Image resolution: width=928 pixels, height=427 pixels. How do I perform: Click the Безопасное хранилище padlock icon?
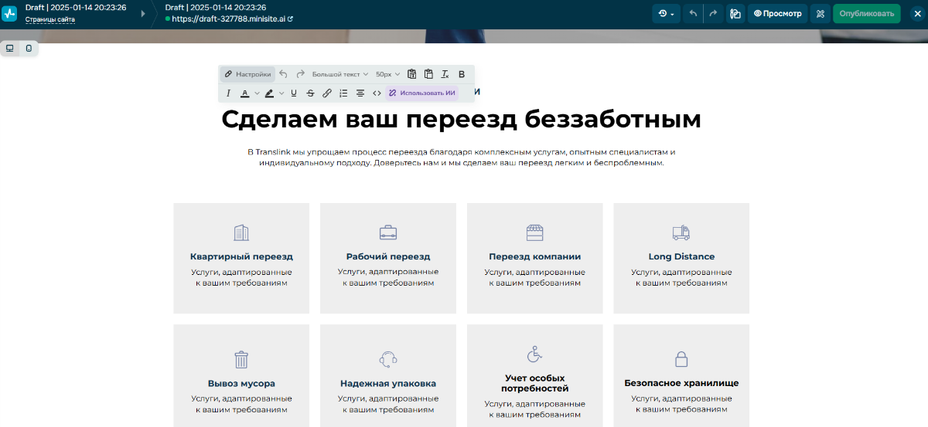coord(681,359)
